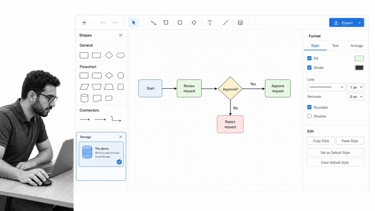This screenshot has height=211, width=375.
Task: Switch to the Style tab
Action: (x=315, y=45)
